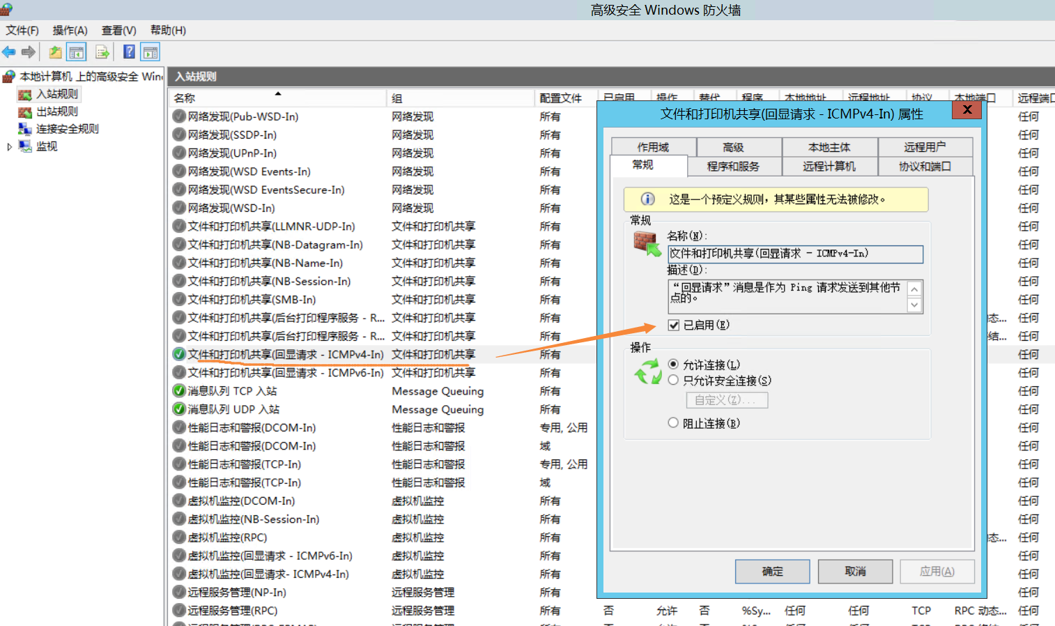Switch to the 远程用户 tab
This screenshot has width=1055, height=626.
(925, 147)
